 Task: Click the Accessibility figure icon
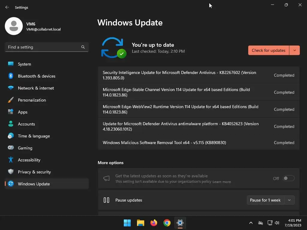pos(11,160)
